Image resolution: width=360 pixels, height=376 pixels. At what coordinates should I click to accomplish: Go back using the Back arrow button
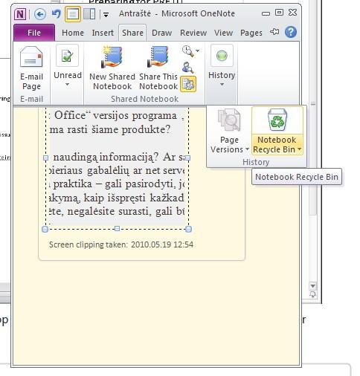point(40,14)
